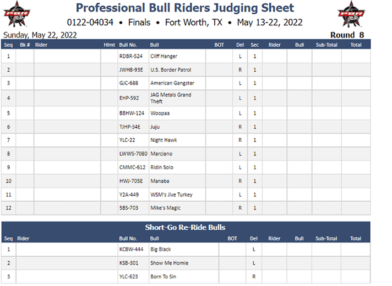Click the Round 8 label

point(347,35)
